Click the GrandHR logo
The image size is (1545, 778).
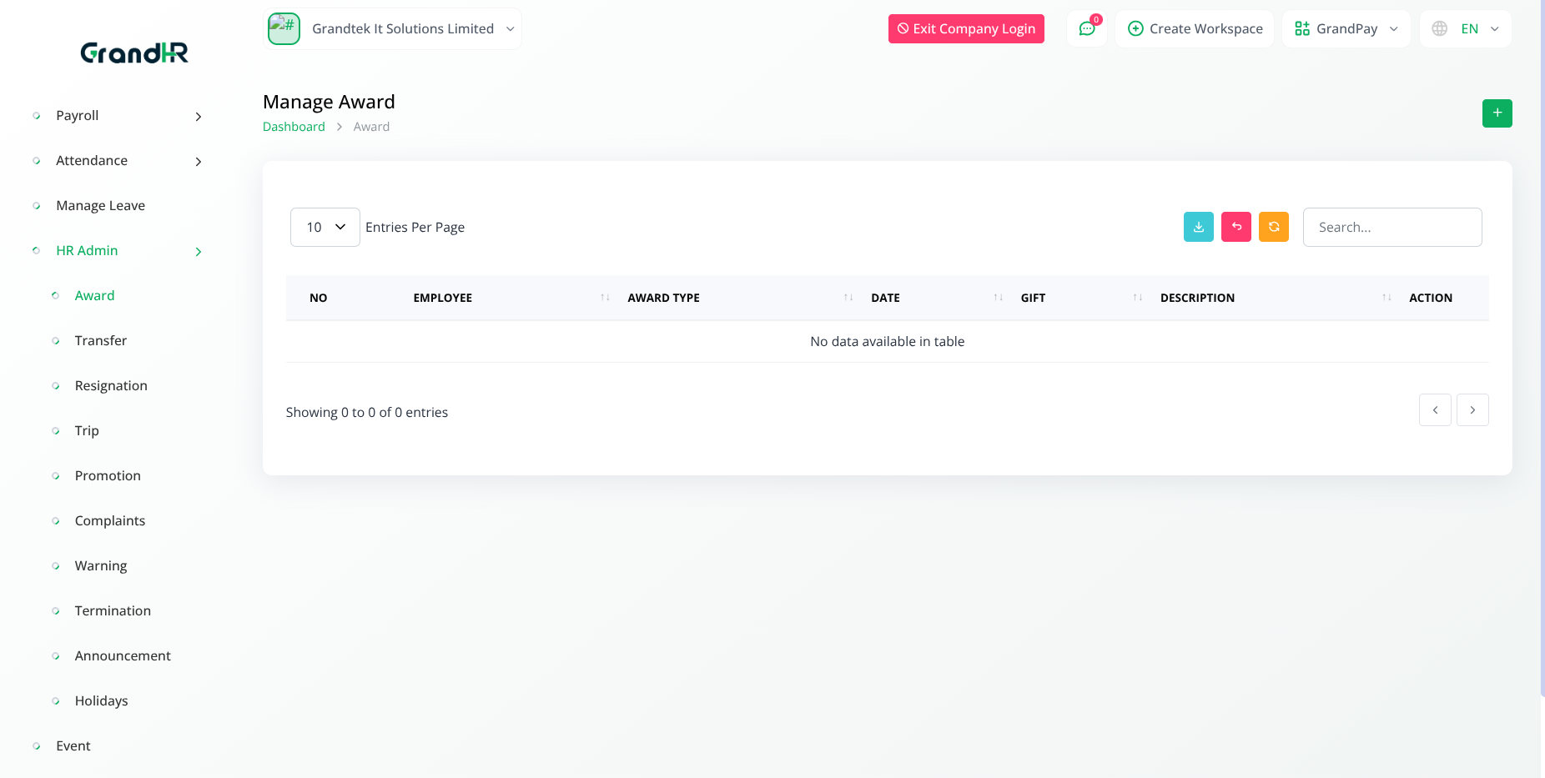click(x=134, y=53)
